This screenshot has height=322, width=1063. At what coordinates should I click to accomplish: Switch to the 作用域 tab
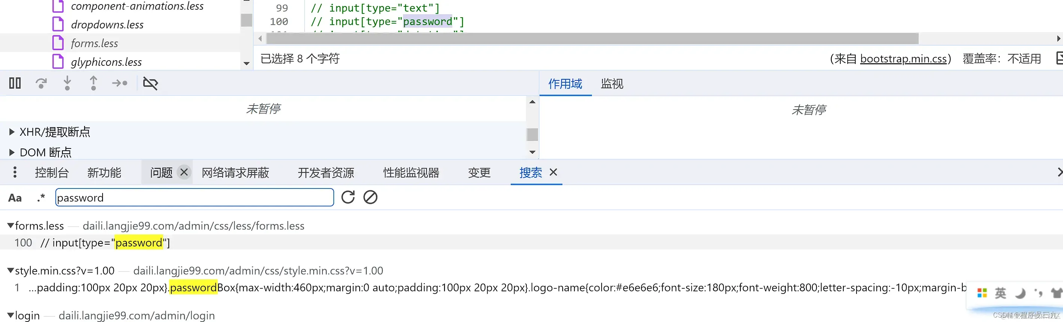[x=565, y=84]
